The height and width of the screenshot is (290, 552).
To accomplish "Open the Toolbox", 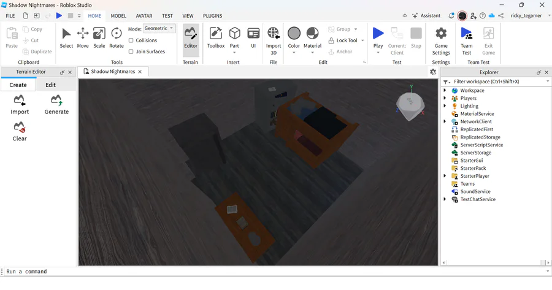I will [x=216, y=38].
